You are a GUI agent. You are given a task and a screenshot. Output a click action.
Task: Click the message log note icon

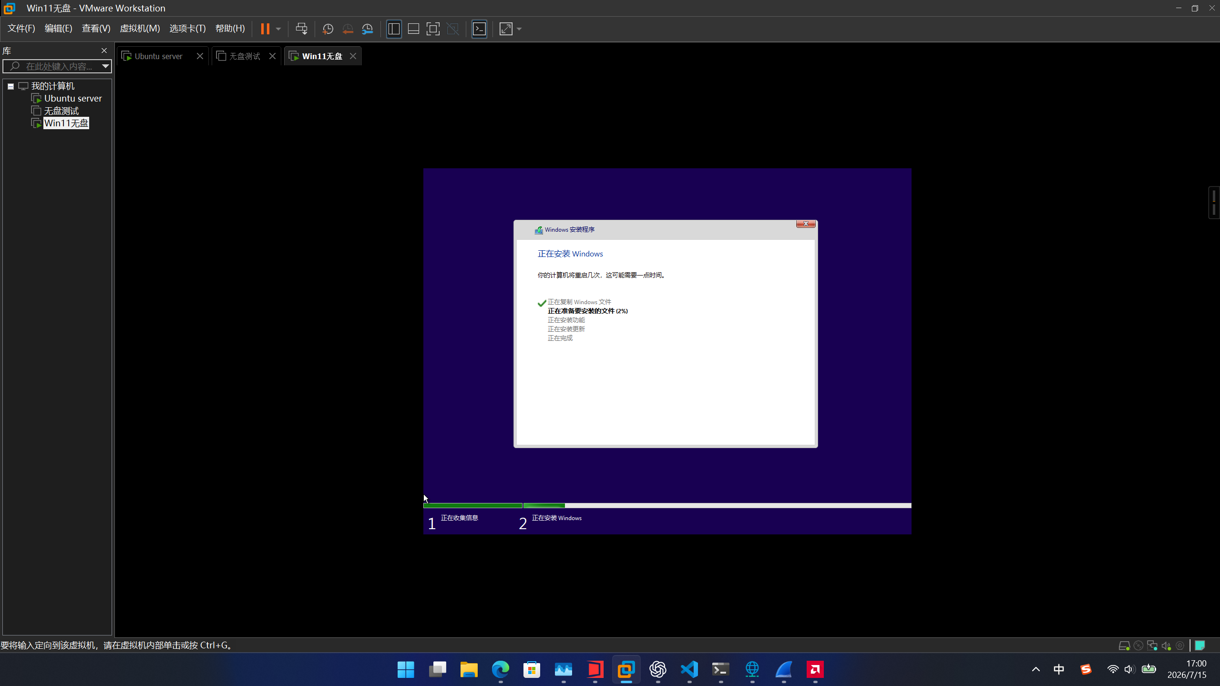pos(1200,645)
